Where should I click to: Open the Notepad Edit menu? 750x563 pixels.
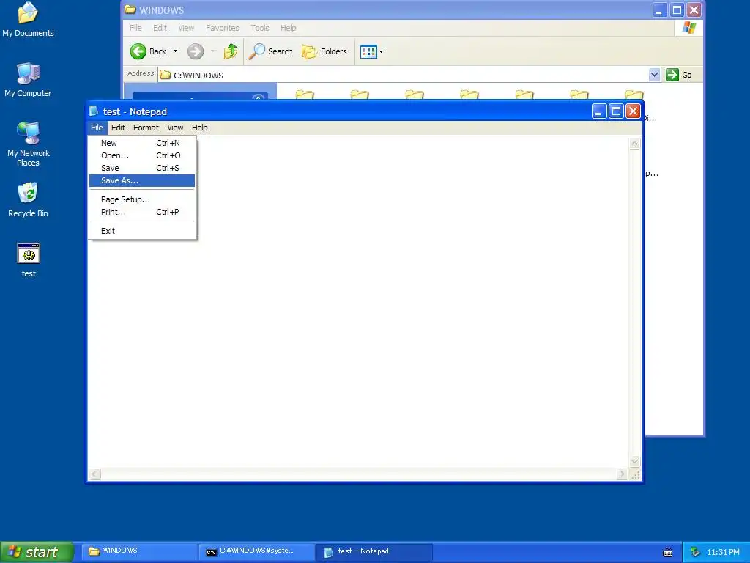point(118,128)
